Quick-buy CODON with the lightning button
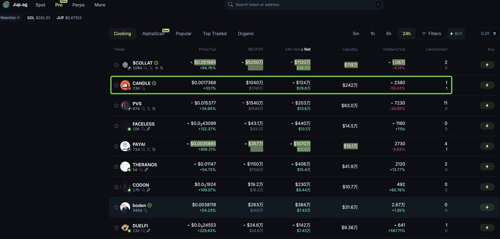 (x=487, y=187)
